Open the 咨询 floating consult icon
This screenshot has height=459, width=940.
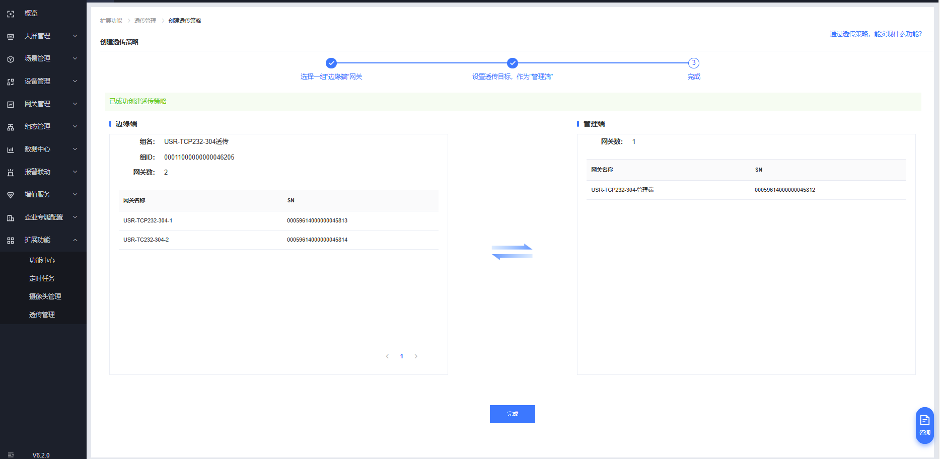tap(924, 425)
